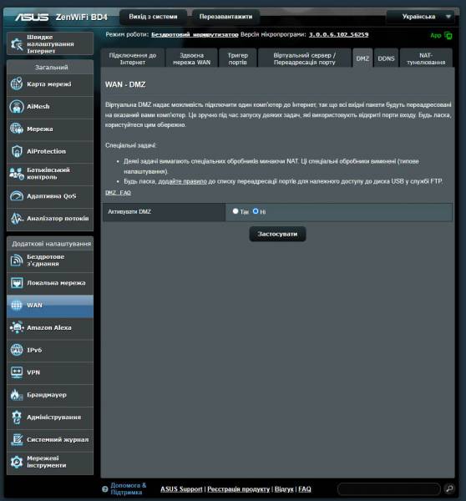
Task: Open the ASUS Support link
Action: [x=181, y=488]
